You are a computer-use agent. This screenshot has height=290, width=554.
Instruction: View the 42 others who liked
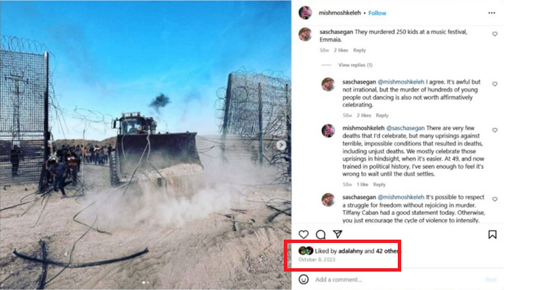pos(387,251)
